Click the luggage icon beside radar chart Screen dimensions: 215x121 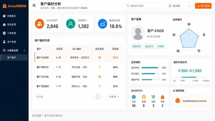(x=204, y=35)
